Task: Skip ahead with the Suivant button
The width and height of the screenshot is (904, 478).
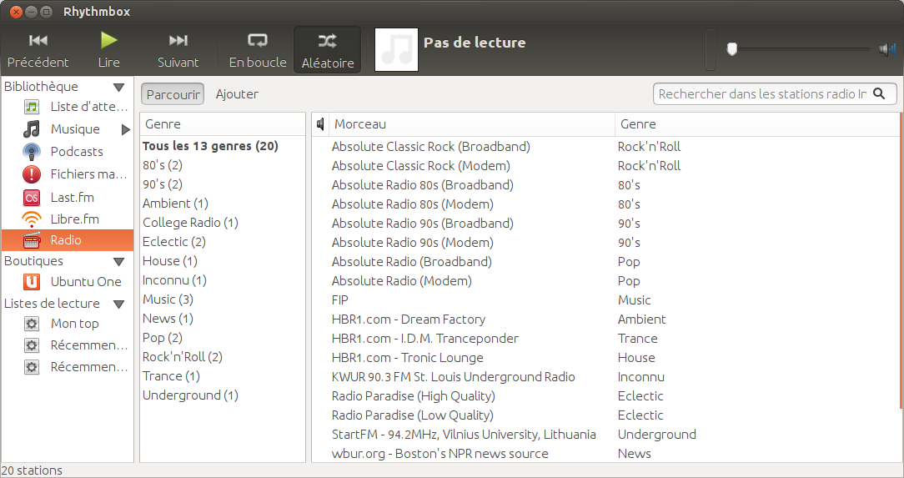Action: (178, 51)
